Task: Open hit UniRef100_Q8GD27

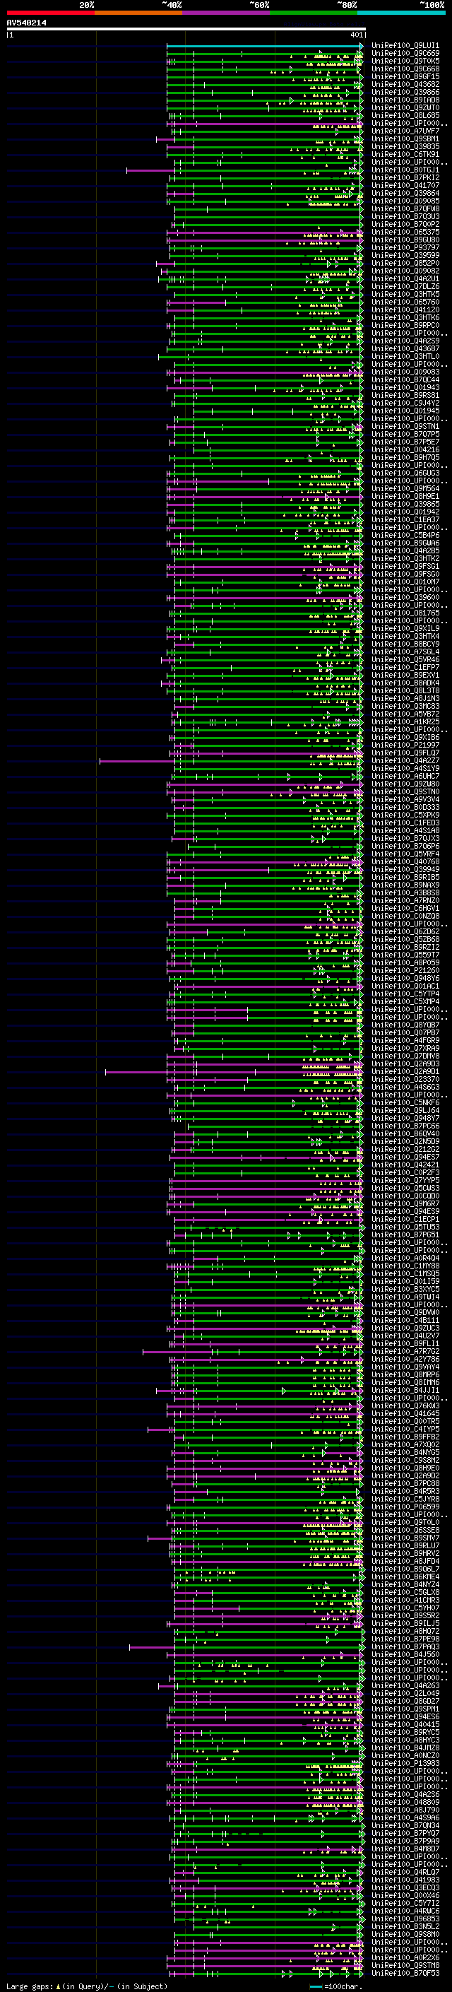Action: point(405,1702)
